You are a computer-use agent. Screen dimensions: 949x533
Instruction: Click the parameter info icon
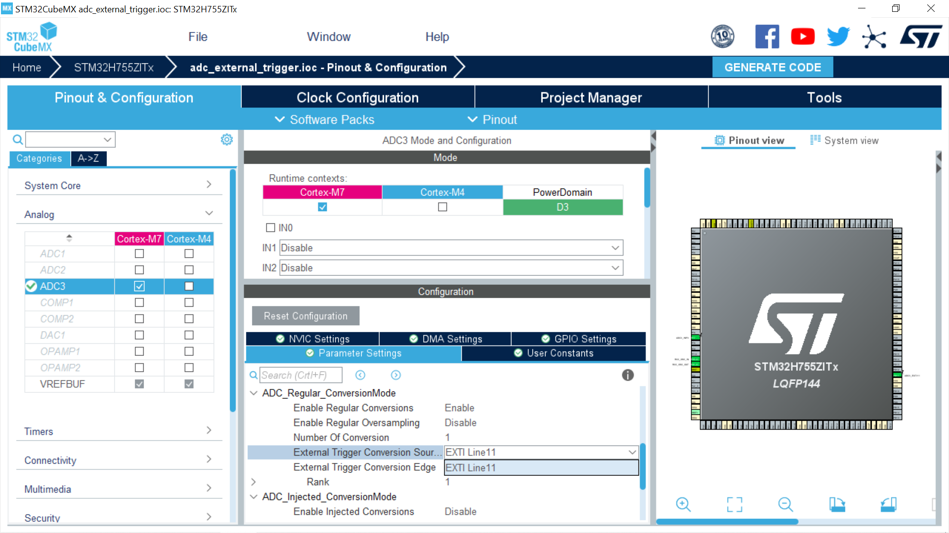click(x=628, y=375)
